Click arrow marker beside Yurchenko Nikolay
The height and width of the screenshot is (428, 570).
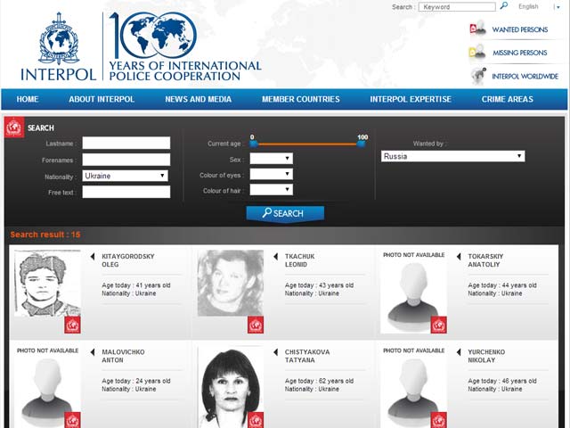(x=459, y=352)
